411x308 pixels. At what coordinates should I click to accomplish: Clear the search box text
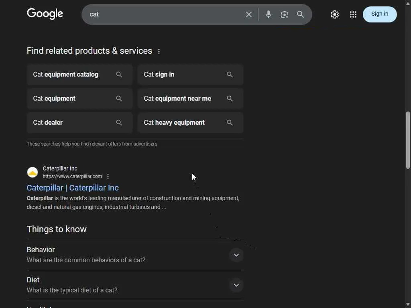(249, 14)
